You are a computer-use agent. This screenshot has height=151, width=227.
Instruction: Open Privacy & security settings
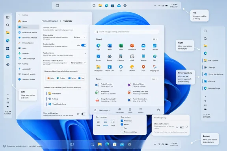tap(28, 74)
